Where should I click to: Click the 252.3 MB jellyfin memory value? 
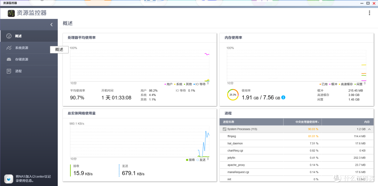click(x=359, y=158)
